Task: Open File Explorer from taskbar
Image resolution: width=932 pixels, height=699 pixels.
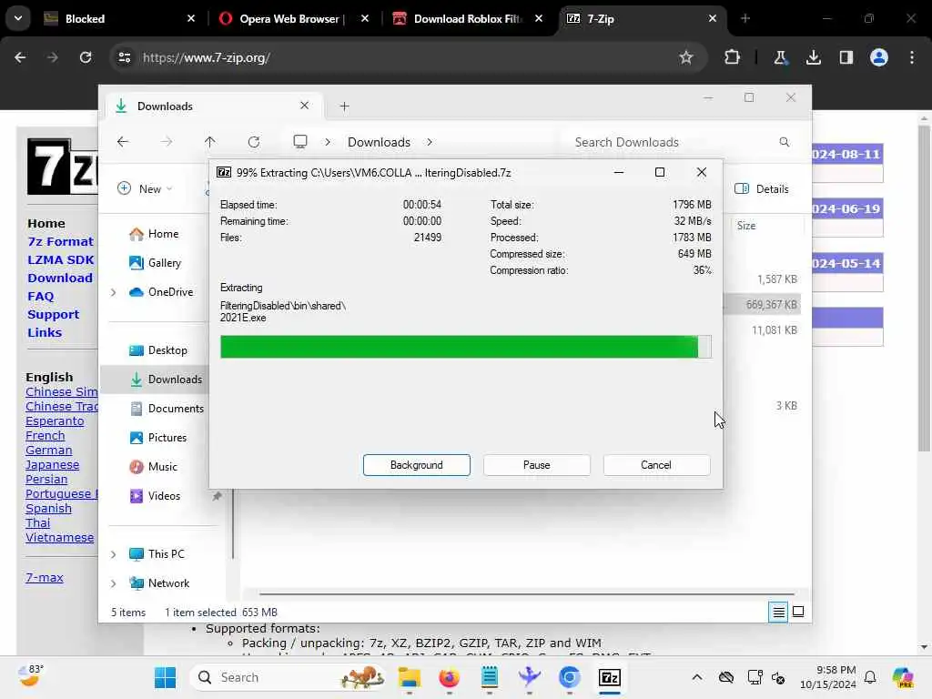Action: point(410,677)
